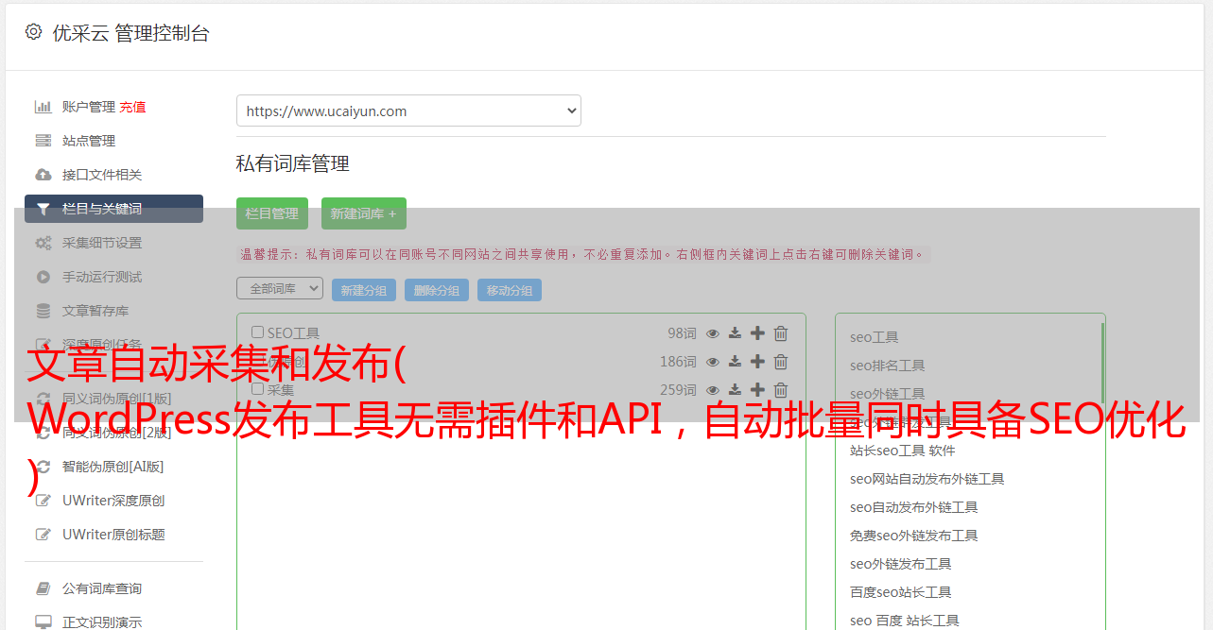Select keyword seo外链工具 in the right list
The image size is (1213, 630).
[x=888, y=394]
